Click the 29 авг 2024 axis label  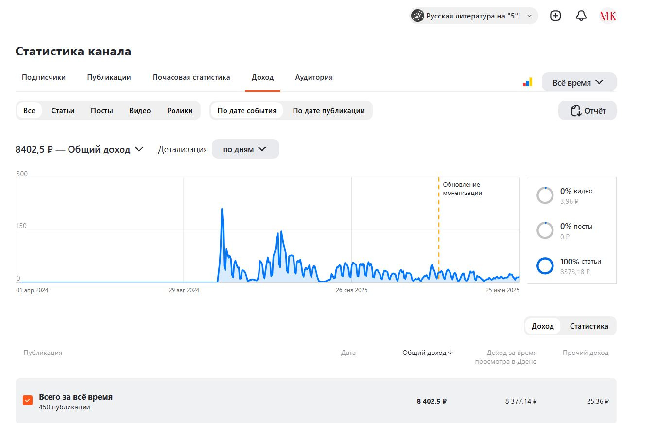(x=184, y=290)
